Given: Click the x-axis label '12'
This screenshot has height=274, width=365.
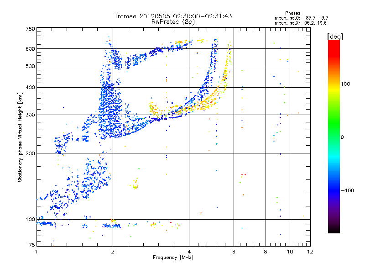Looking at the screenshot, I should (310, 252).
